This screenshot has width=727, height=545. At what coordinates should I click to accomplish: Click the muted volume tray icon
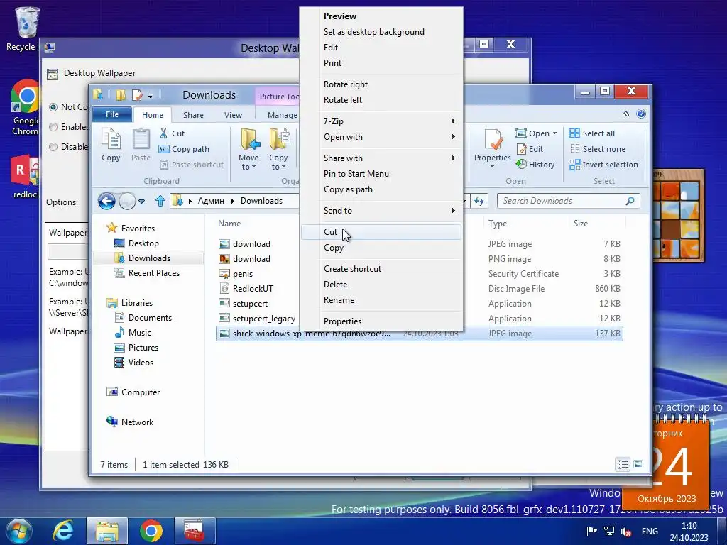(x=626, y=532)
